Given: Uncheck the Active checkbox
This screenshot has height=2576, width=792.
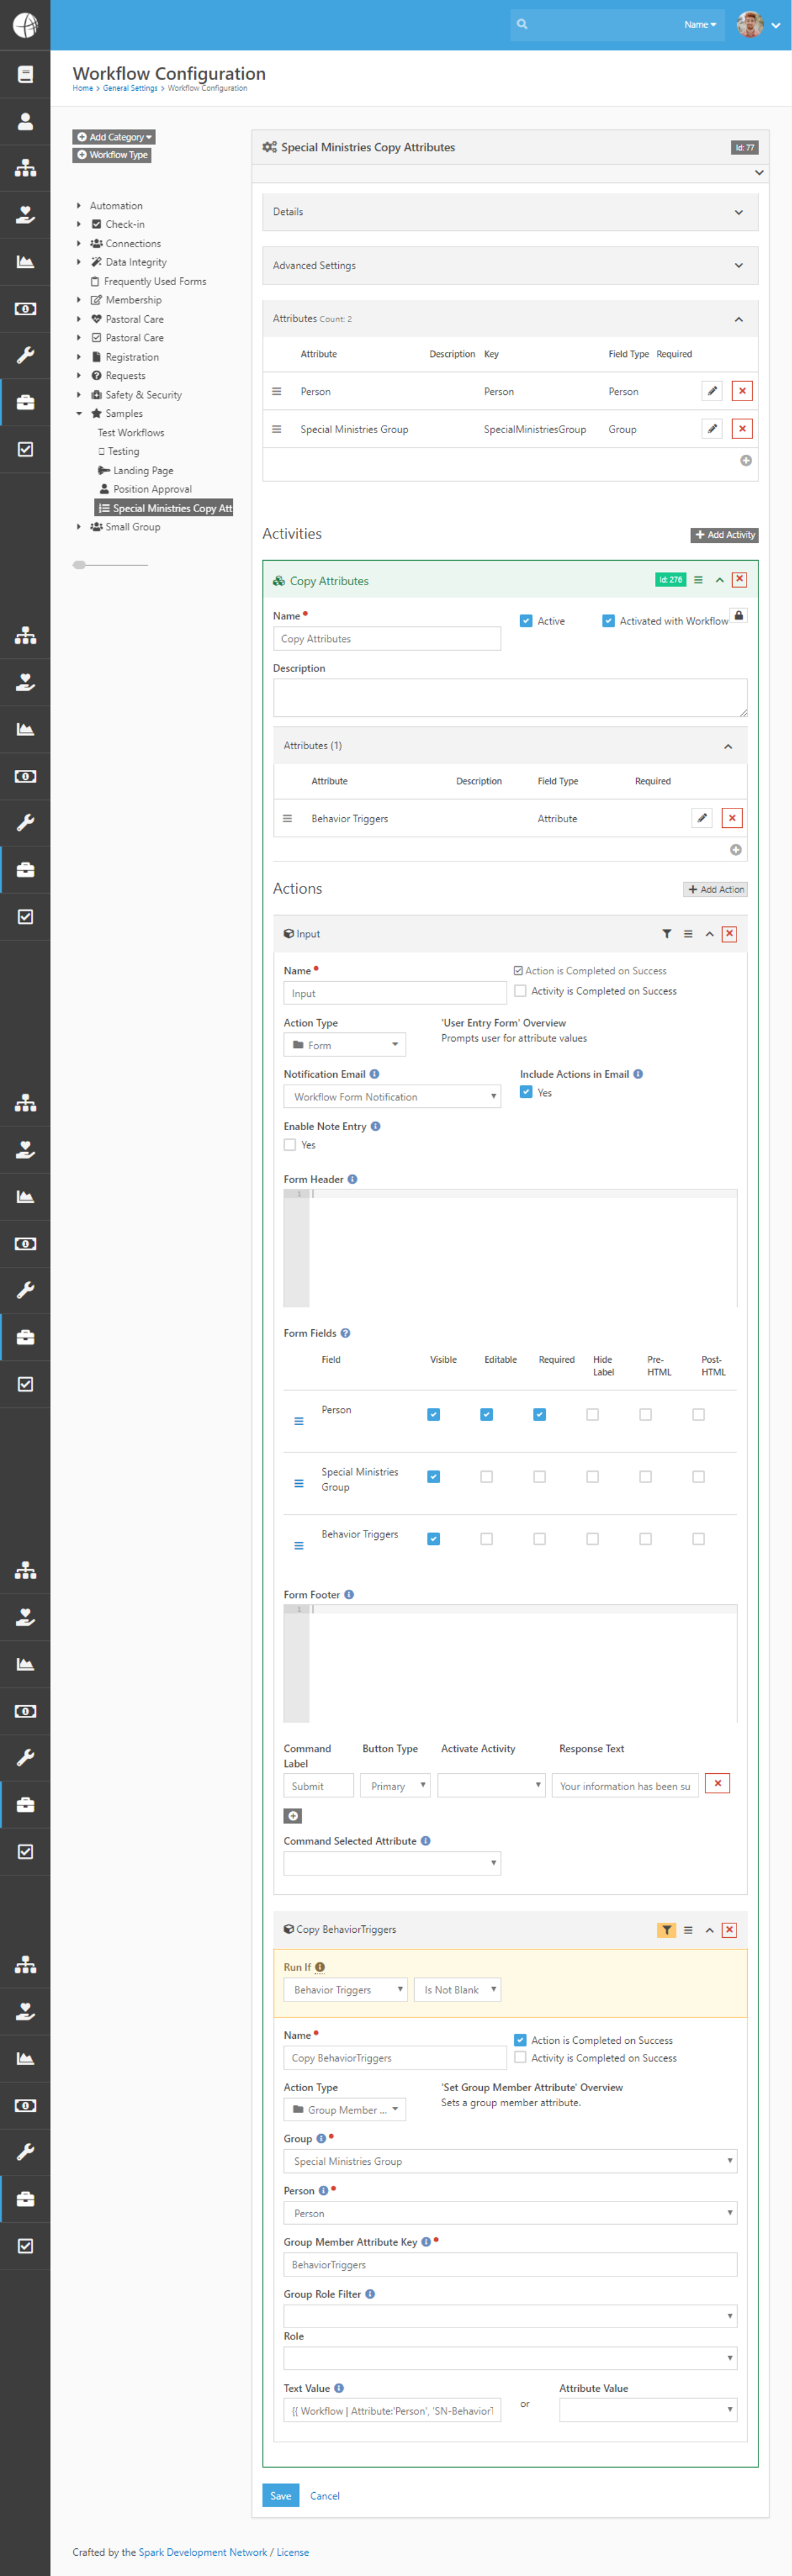Looking at the screenshot, I should pos(526,621).
